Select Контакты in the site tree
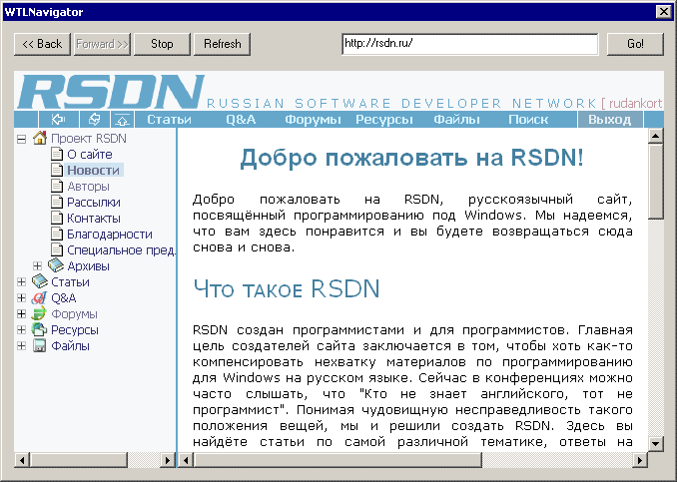 [93, 219]
